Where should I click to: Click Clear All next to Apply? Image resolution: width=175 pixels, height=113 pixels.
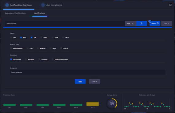click(x=95, y=82)
